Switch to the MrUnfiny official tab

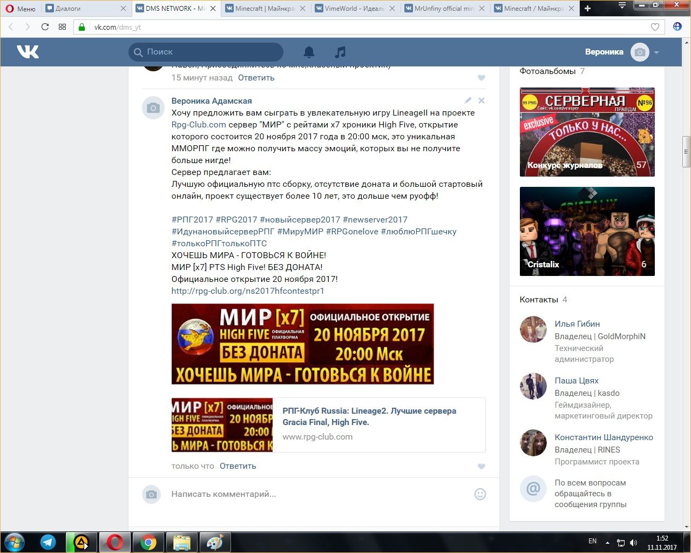coord(445,9)
